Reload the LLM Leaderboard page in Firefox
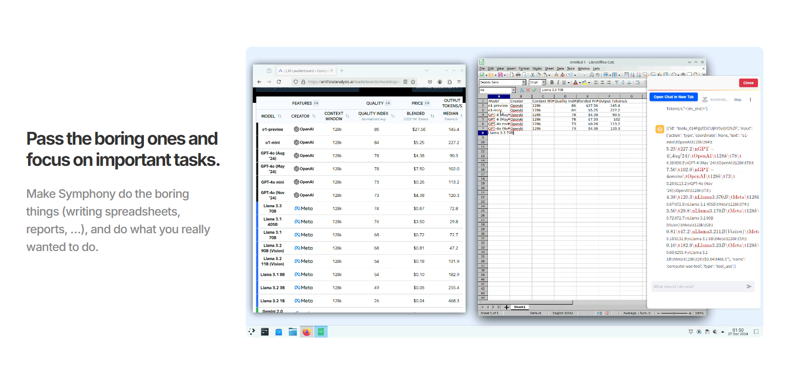This screenshot has height=376, width=787. [x=279, y=82]
